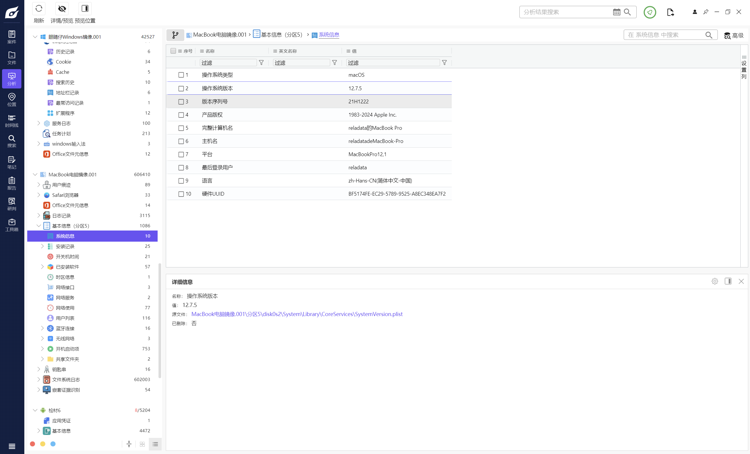Click the magnifier in analysis results search

[x=627, y=12]
